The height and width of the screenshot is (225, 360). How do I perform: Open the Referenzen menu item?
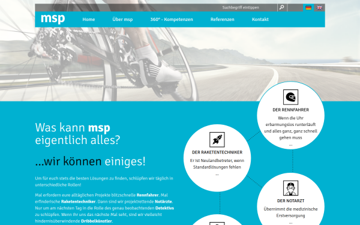[222, 20]
